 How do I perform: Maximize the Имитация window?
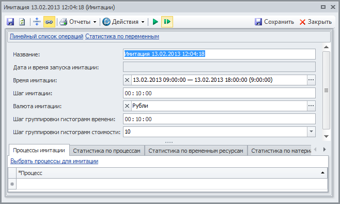323,7
